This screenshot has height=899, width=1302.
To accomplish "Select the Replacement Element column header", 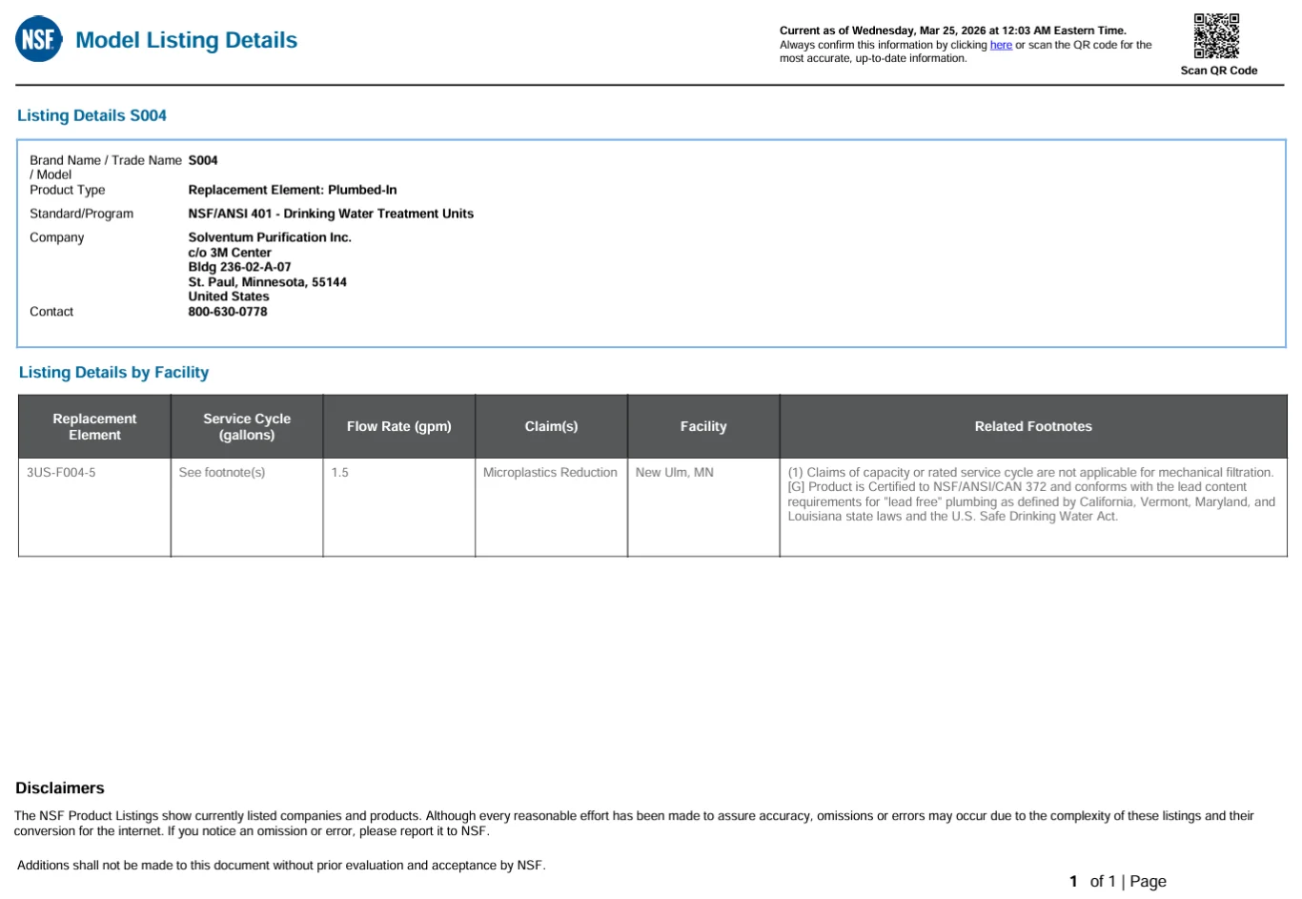I will click(x=94, y=426).
